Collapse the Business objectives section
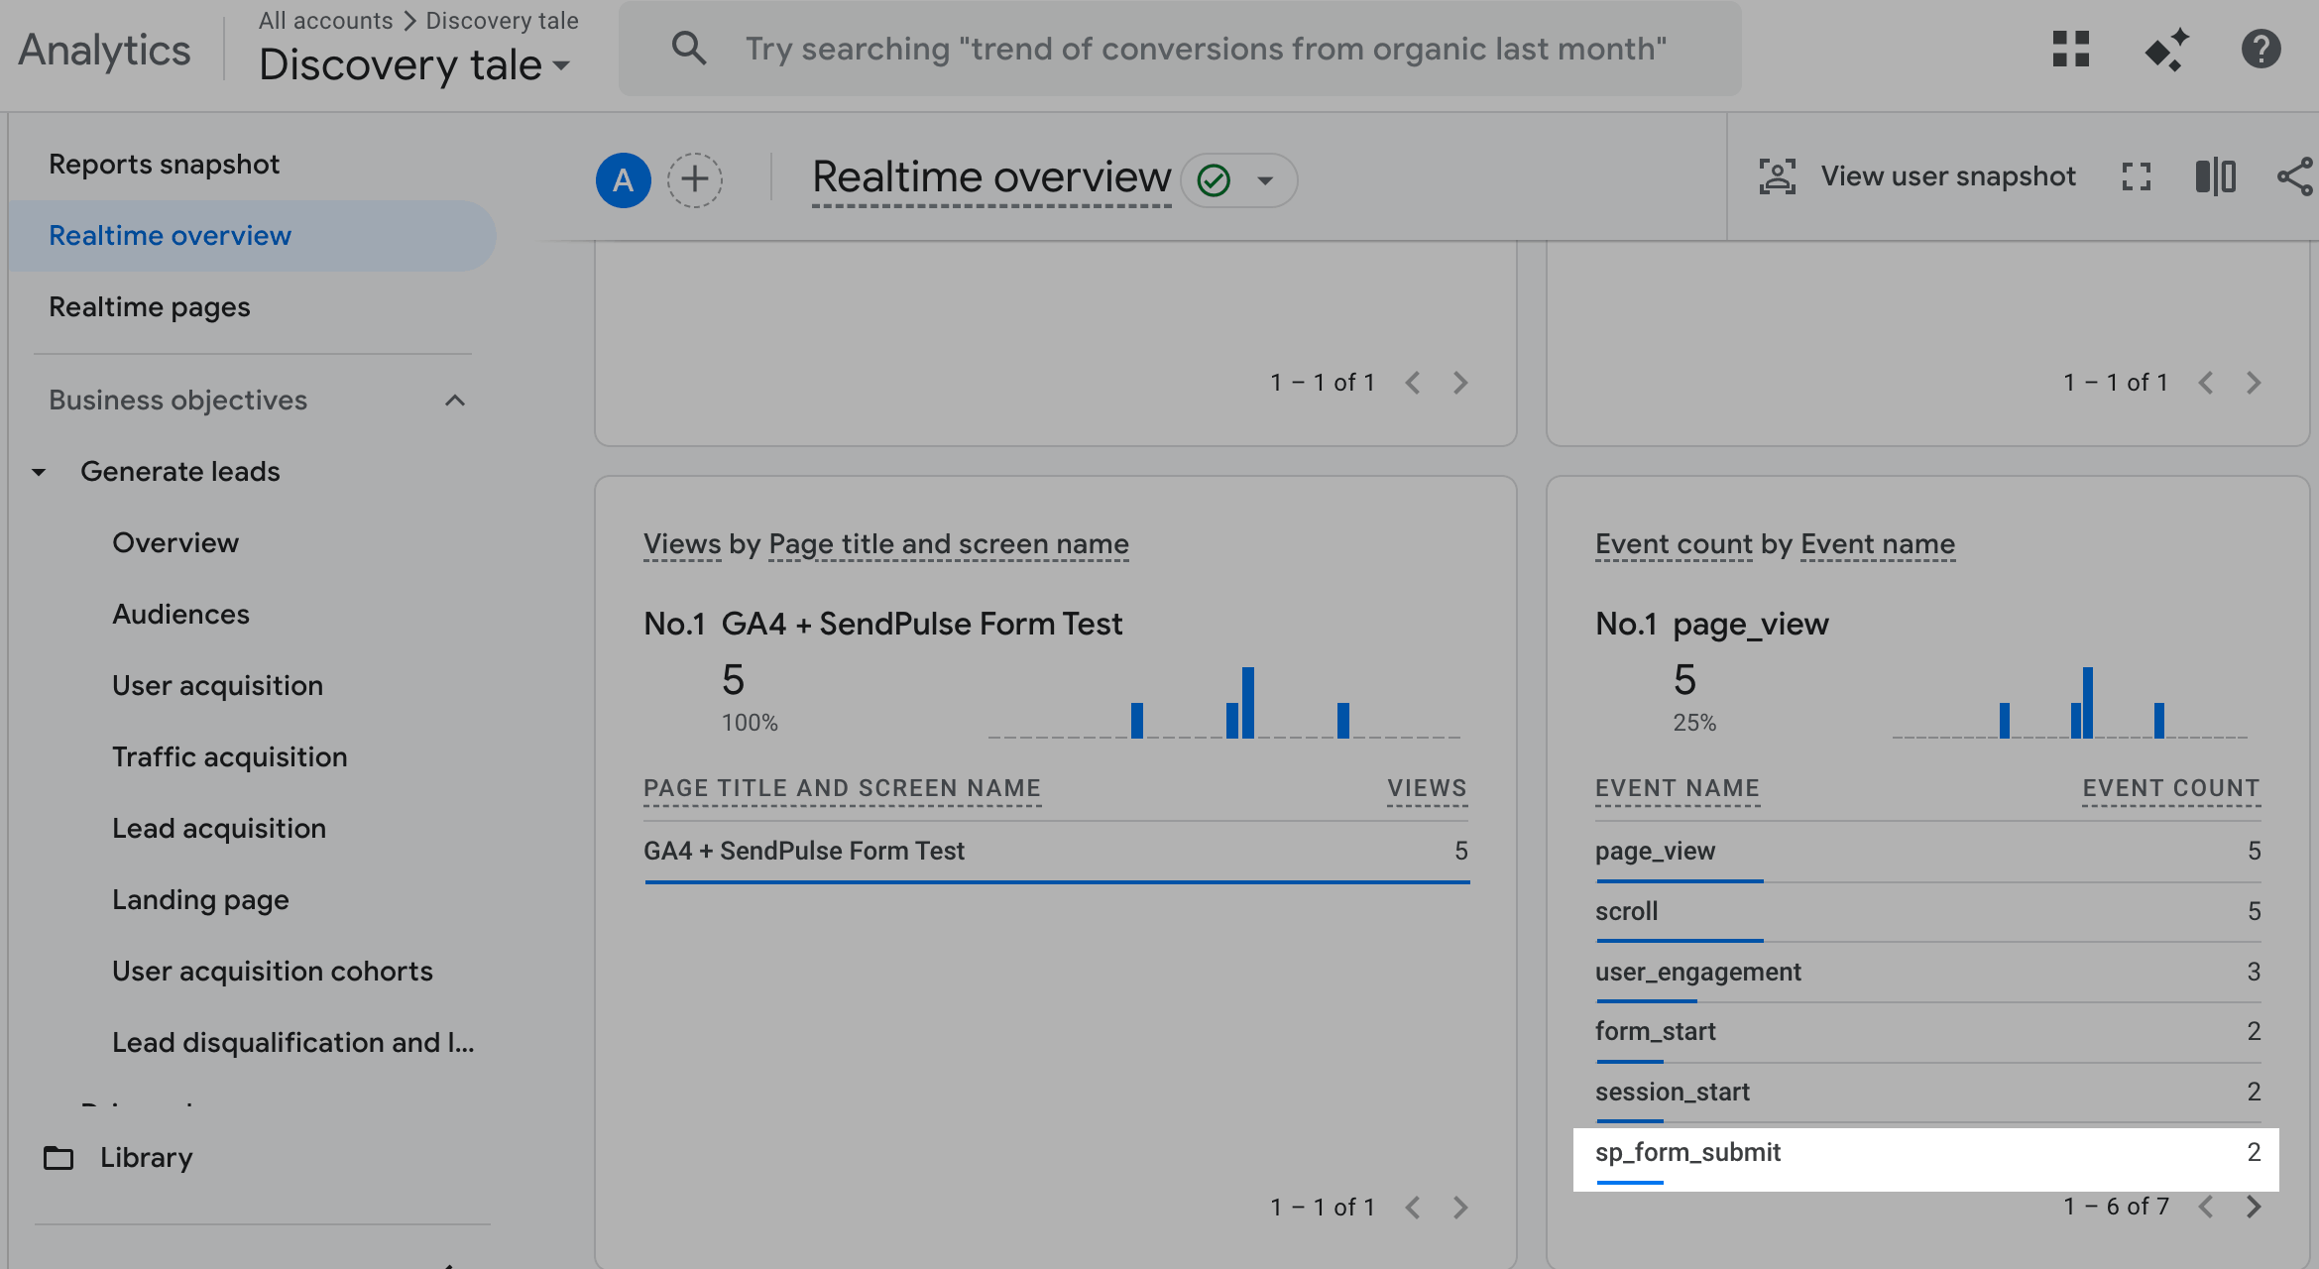The image size is (2319, 1269). click(455, 401)
